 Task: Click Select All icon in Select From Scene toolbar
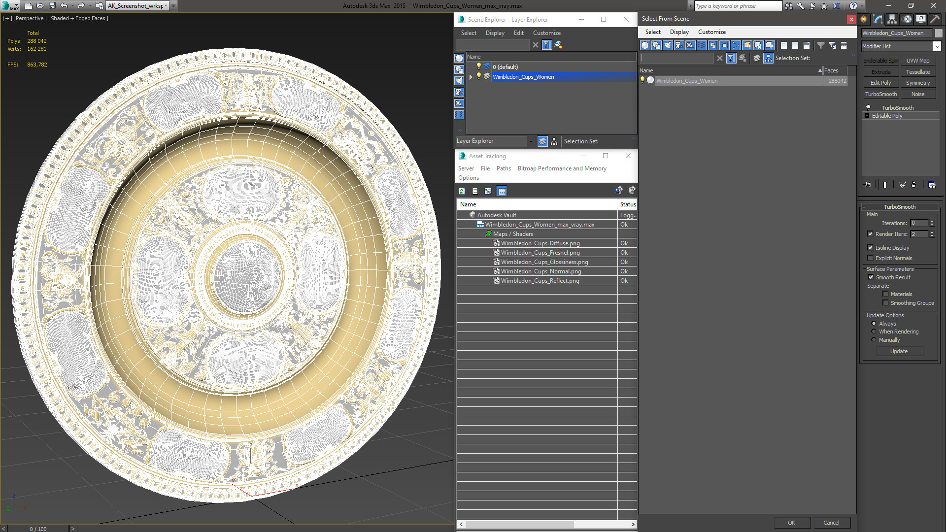coord(784,45)
